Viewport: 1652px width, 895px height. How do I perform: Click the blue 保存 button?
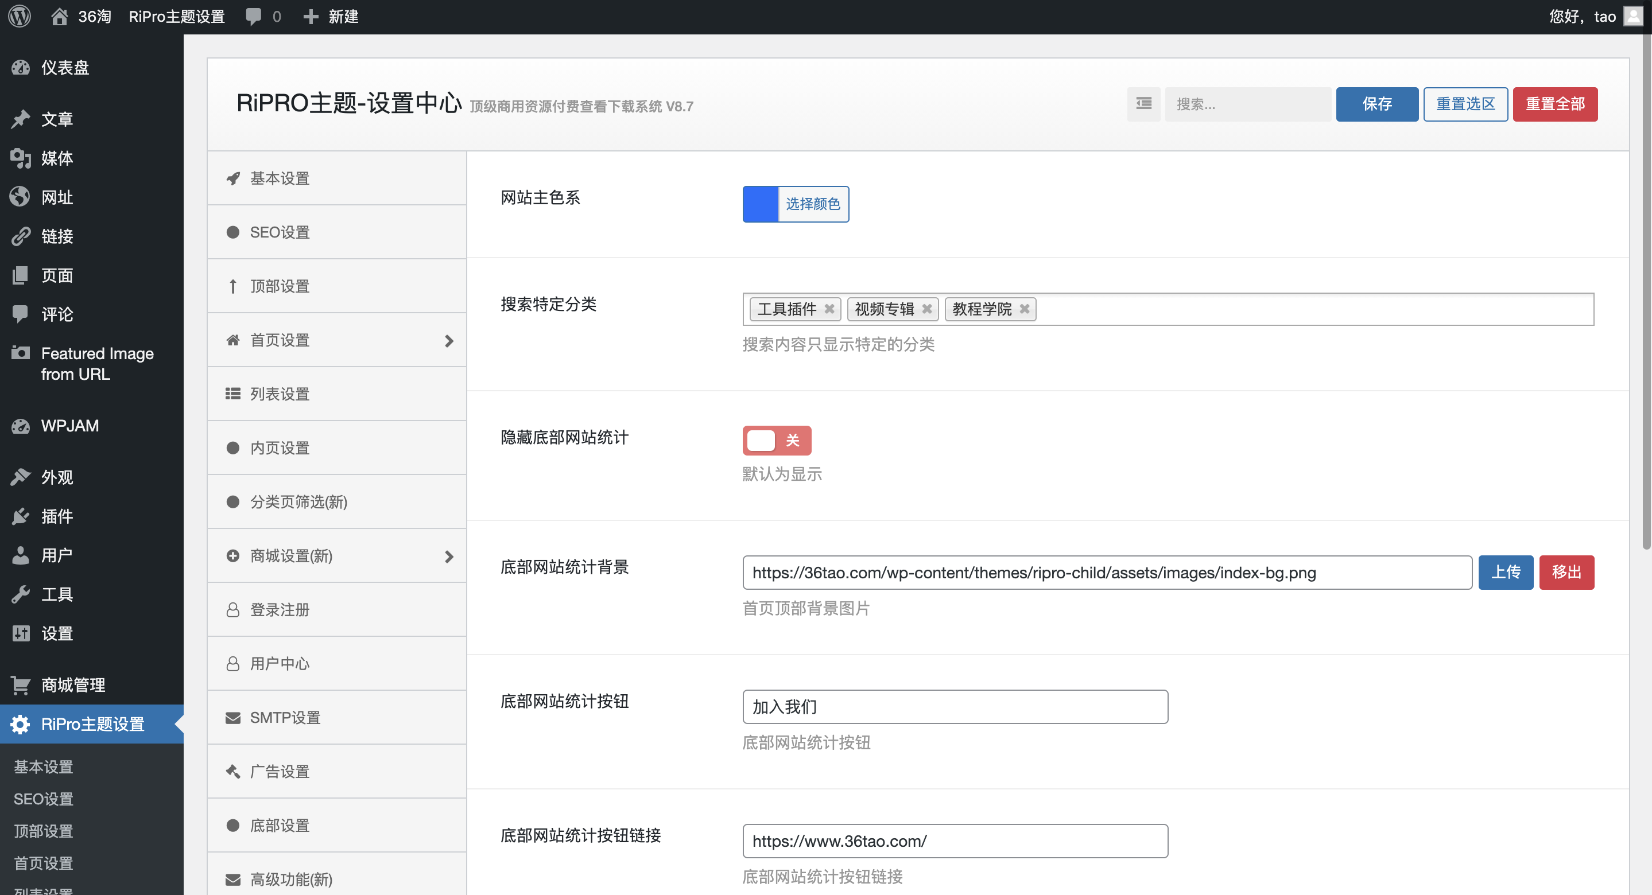click(1376, 104)
